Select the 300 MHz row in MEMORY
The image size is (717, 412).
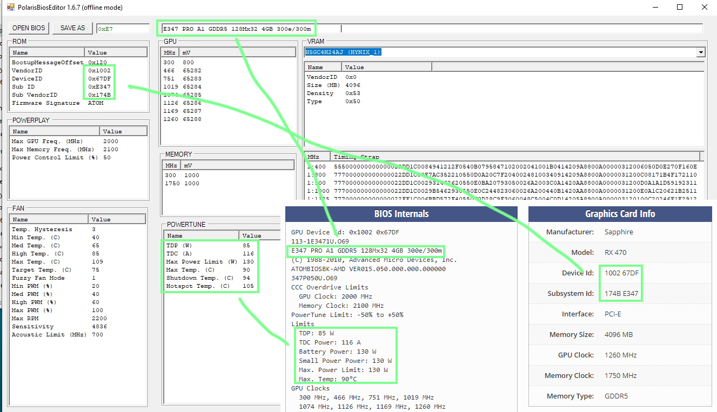click(x=229, y=175)
